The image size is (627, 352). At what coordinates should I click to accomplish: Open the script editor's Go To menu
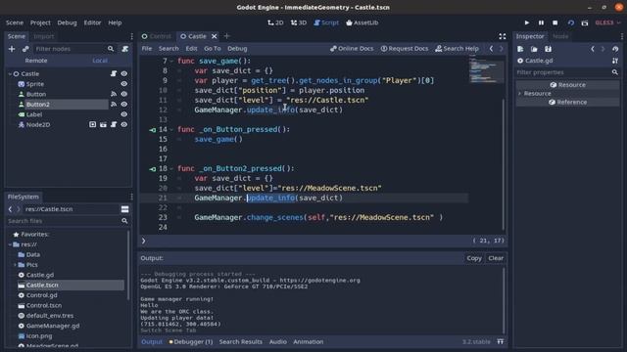[x=213, y=49]
